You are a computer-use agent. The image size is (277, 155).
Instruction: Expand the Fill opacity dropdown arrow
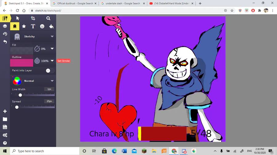pyautogui.click(x=52, y=48)
